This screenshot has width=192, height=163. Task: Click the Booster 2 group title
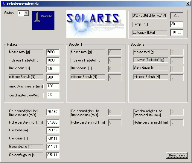click(137, 44)
